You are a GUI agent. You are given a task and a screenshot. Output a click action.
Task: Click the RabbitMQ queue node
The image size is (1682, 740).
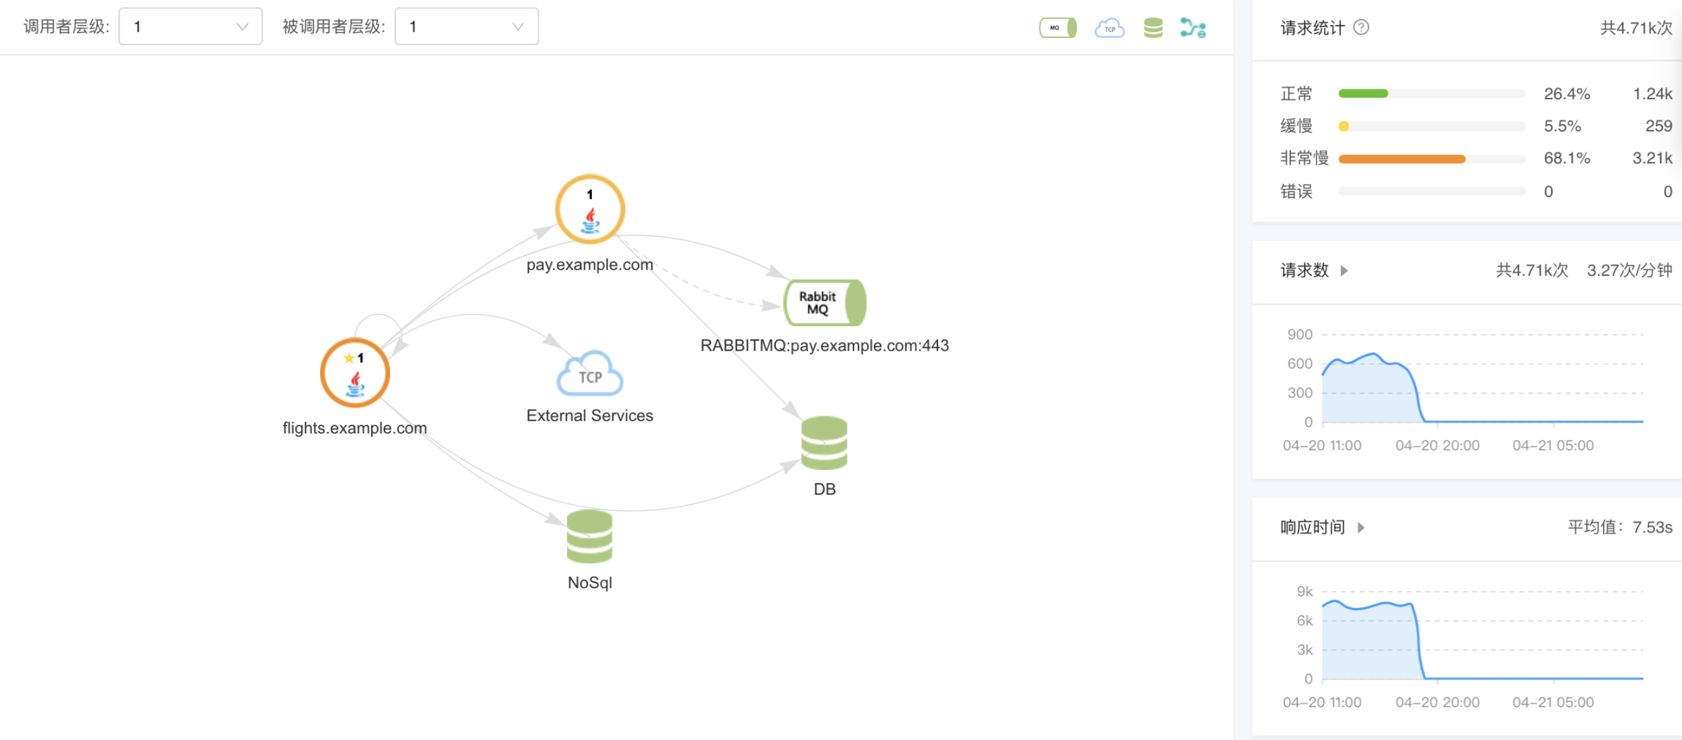(x=825, y=303)
